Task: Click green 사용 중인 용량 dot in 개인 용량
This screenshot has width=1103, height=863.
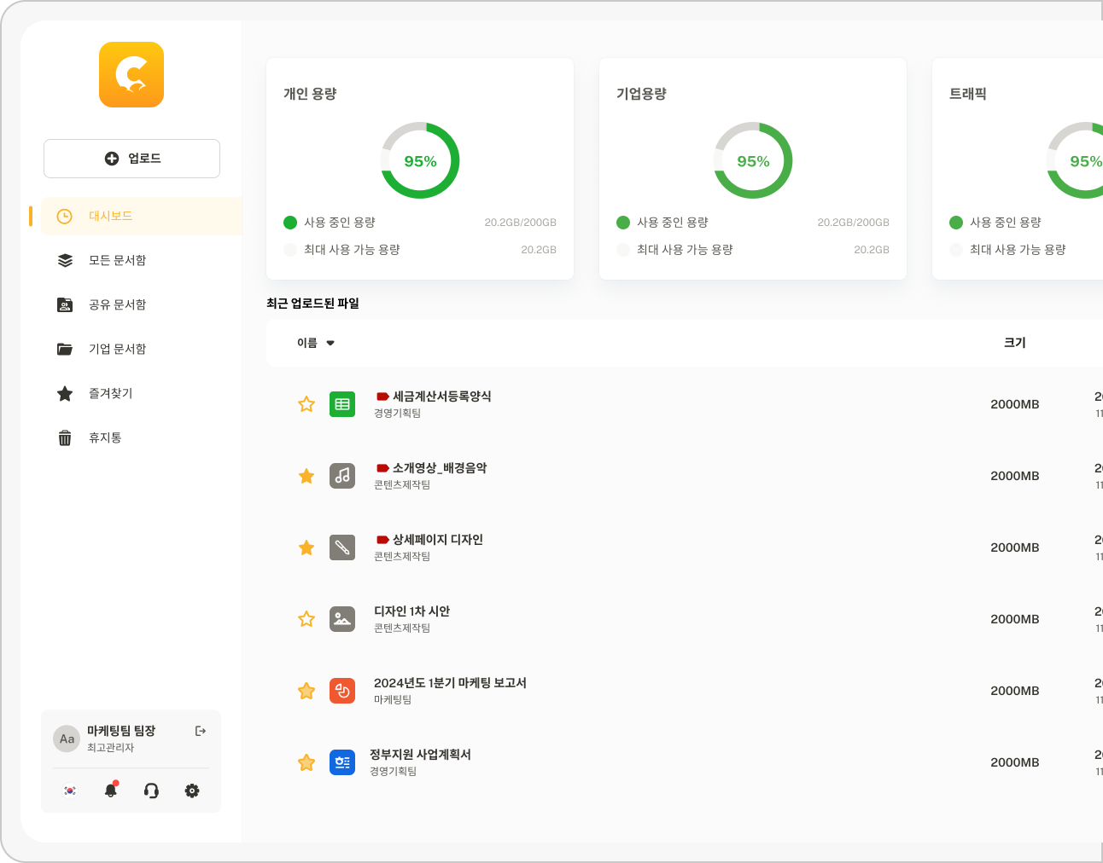Action: [x=290, y=223]
